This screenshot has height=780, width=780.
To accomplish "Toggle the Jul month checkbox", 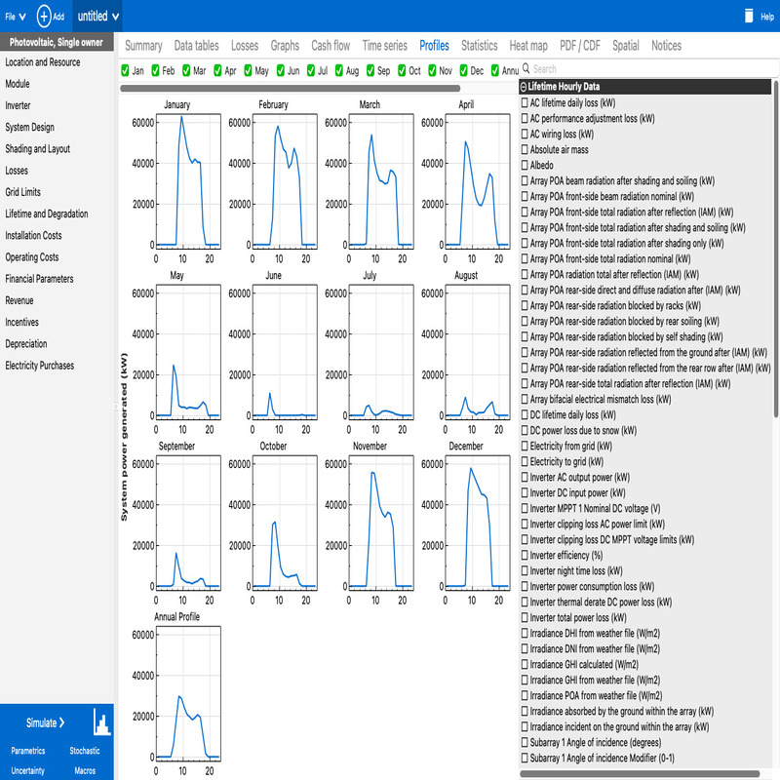I will (x=311, y=70).
